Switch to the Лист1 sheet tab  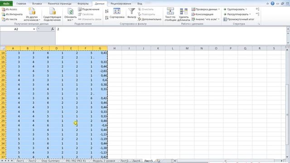[x=20, y=161]
